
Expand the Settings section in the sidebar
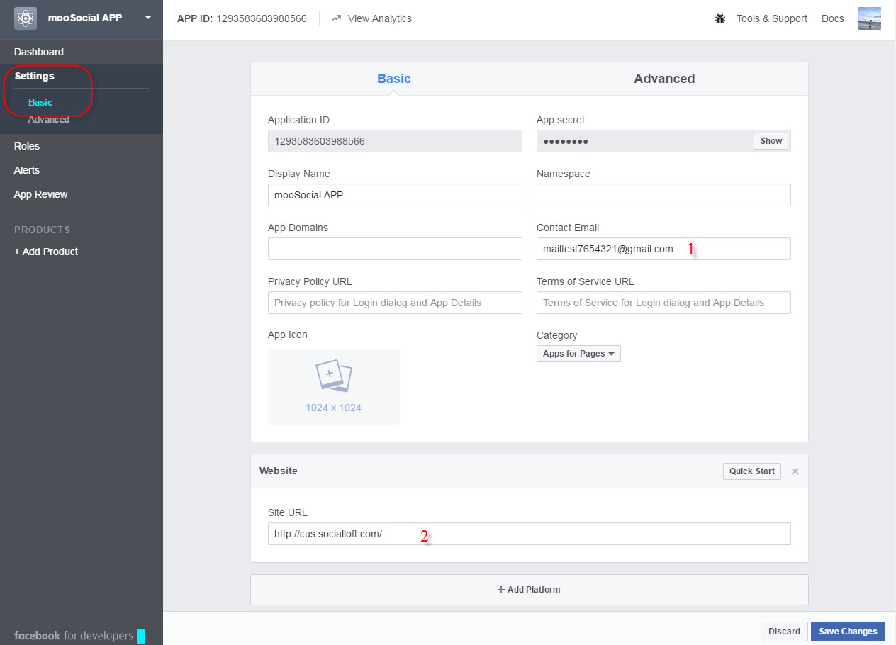(34, 76)
